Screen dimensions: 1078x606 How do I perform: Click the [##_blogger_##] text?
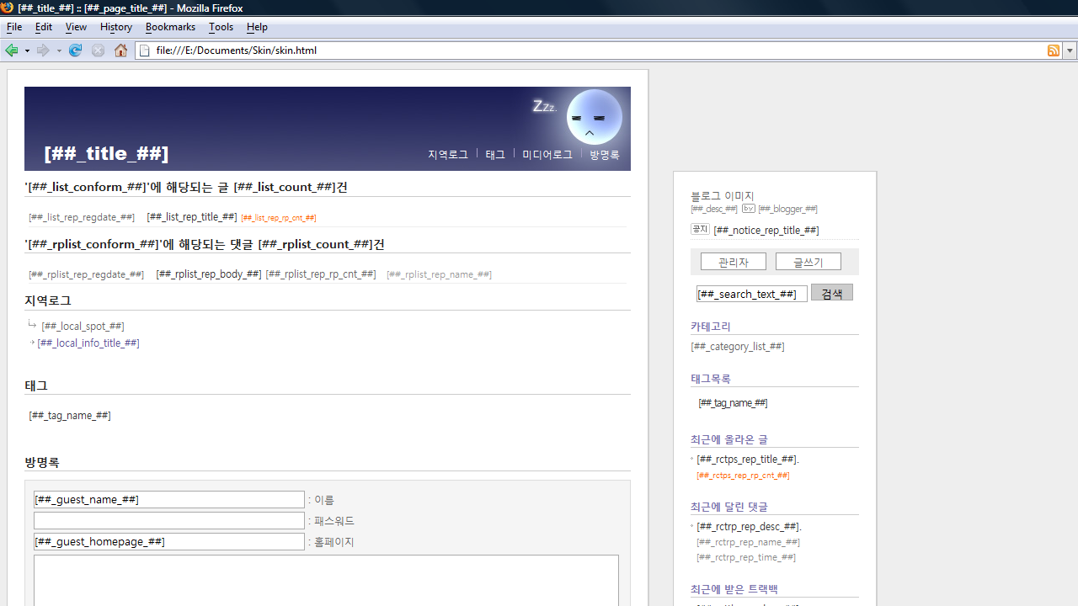[x=787, y=209]
